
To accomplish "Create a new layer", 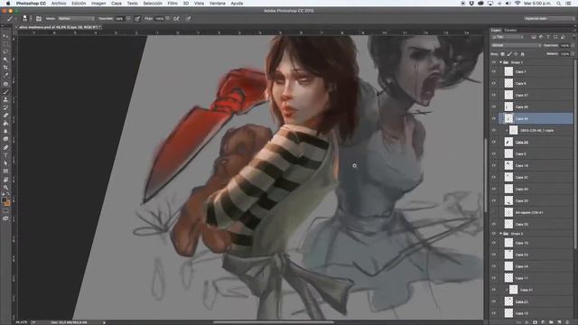I will point(559,322).
